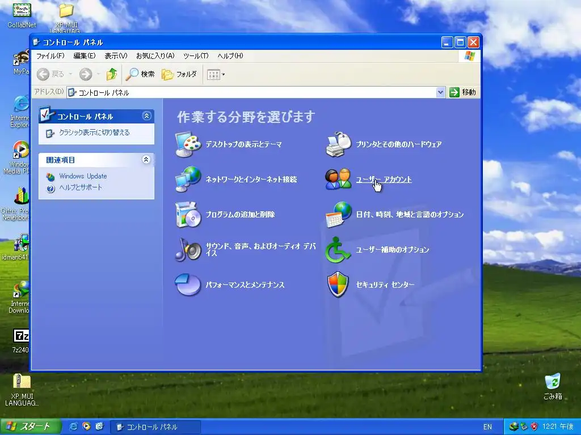Go up one folder level
Image resolution: width=581 pixels, height=435 pixels.
pos(112,74)
